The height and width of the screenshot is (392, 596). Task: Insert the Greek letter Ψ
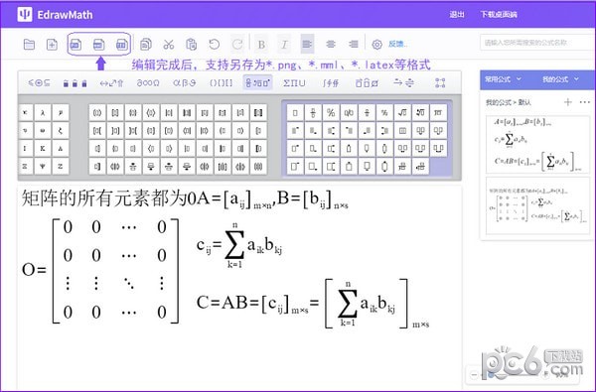[x=43, y=167]
